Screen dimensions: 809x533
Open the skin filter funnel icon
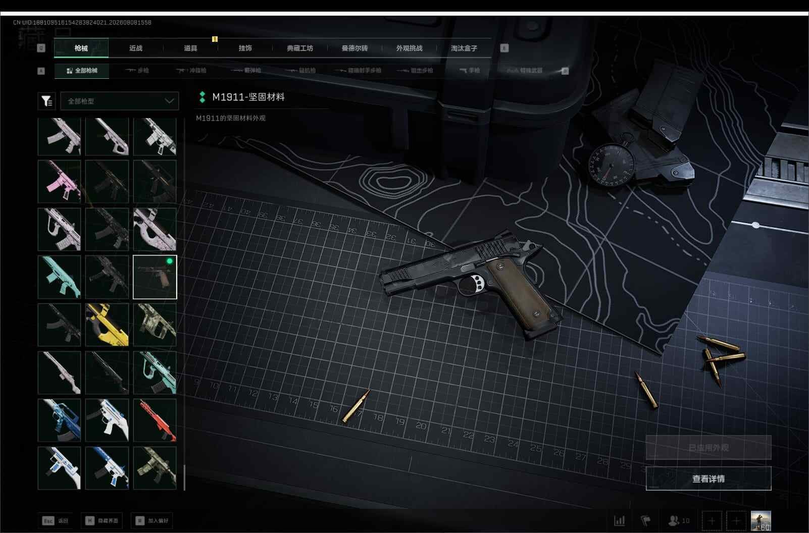click(x=46, y=101)
